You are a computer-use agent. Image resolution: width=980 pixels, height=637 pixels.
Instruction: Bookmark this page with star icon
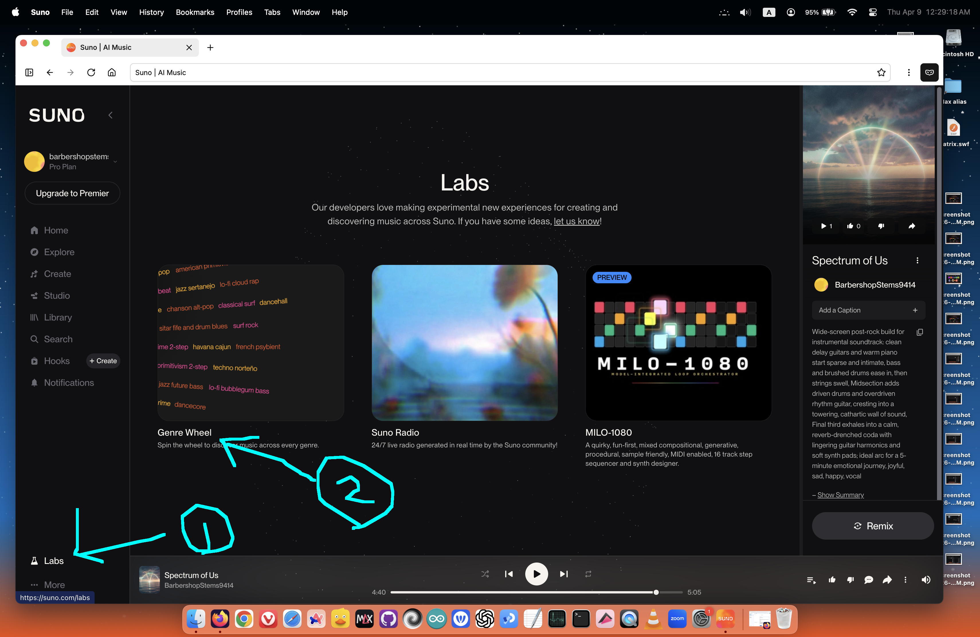pos(881,72)
